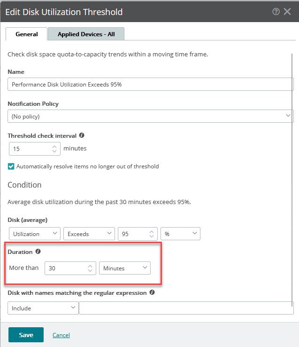Image resolution: width=299 pixels, height=347 pixels.
Task: Click the Save button
Action: point(26,335)
